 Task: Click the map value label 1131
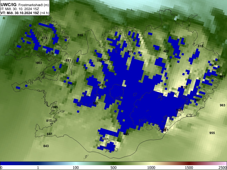point(184,87)
